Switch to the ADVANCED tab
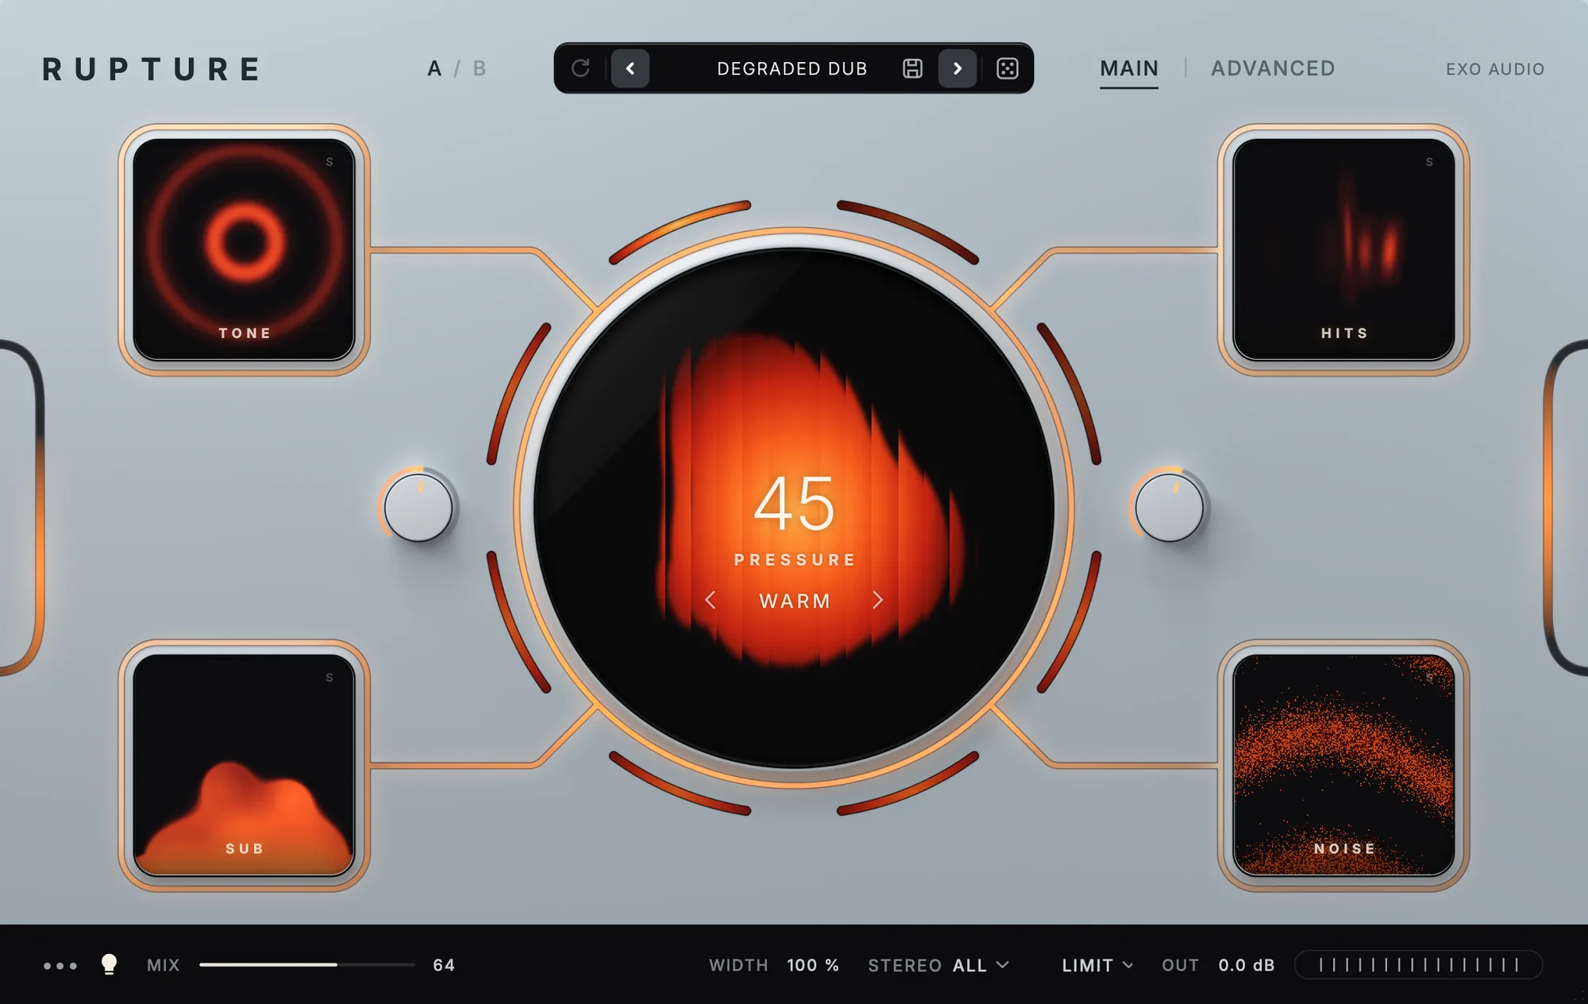Image resolution: width=1588 pixels, height=1004 pixels. (1273, 69)
